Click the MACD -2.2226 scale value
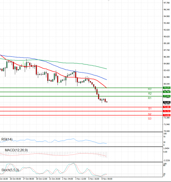The image size is (171, 182). point(167,161)
